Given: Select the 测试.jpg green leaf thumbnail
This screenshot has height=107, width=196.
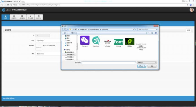Looking at the screenshot, I should pos(130,41).
